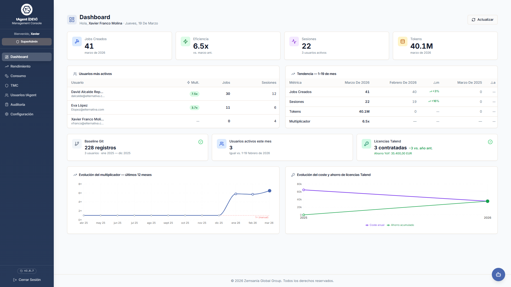Click the Licencias Talend green check icon
The height and width of the screenshot is (287, 511).
pyautogui.click(x=490, y=142)
